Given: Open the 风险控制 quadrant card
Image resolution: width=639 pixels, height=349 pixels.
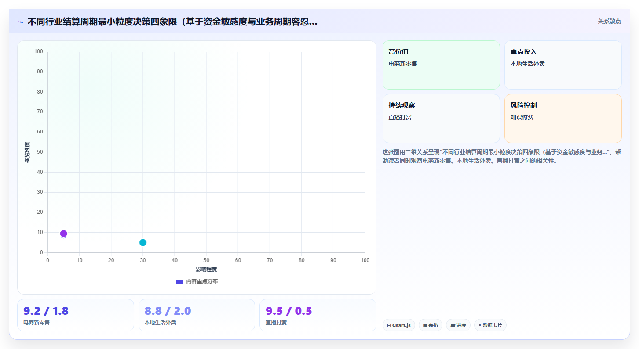Looking at the screenshot, I should tap(563, 119).
